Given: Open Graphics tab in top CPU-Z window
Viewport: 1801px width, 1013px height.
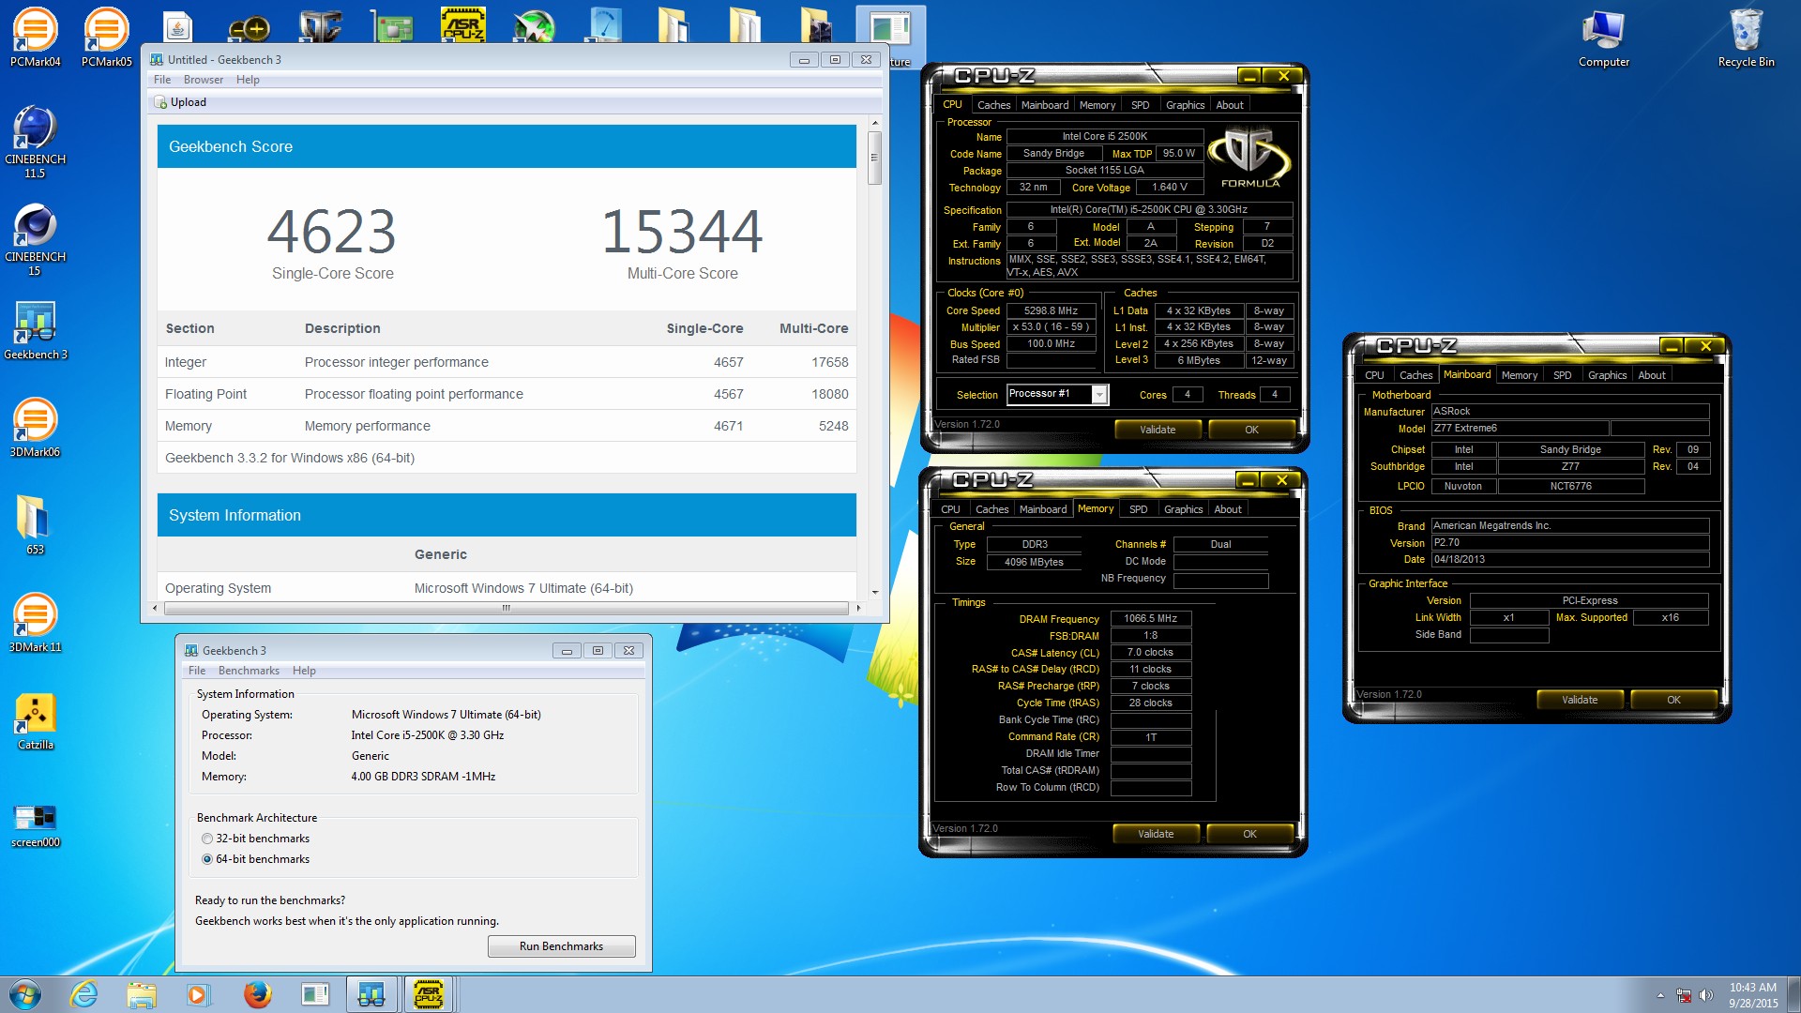Looking at the screenshot, I should coord(1185,105).
